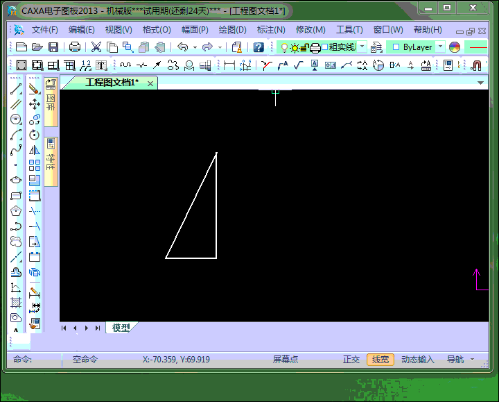The width and height of the screenshot is (499, 402).
Task: Activate the Cut scissors icon
Action: (x=96, y=47)
